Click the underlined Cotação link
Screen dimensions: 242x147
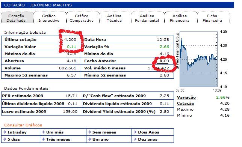point(186,103)
